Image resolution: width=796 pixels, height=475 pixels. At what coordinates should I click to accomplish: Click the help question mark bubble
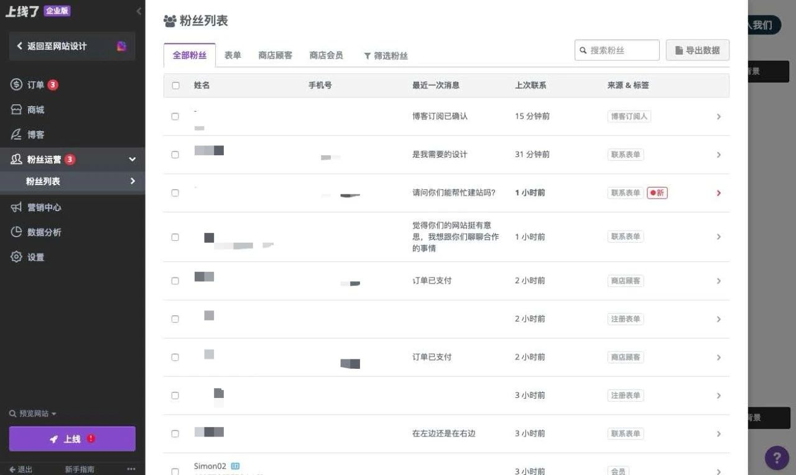(777, 458)
